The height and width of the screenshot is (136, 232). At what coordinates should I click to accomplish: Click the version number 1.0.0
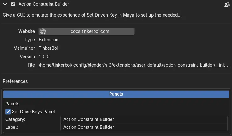(44, 57)
